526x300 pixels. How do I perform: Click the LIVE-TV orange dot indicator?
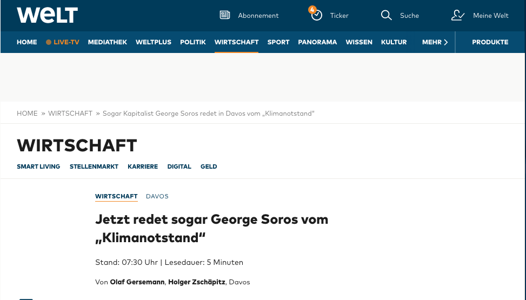(49, 42)
